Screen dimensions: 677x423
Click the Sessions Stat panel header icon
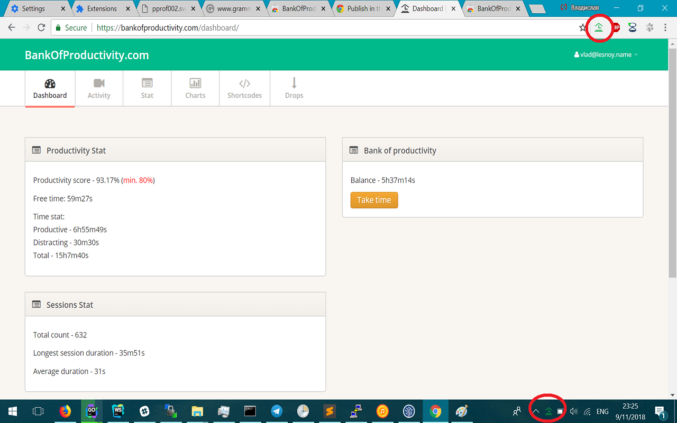click(36, 305)
